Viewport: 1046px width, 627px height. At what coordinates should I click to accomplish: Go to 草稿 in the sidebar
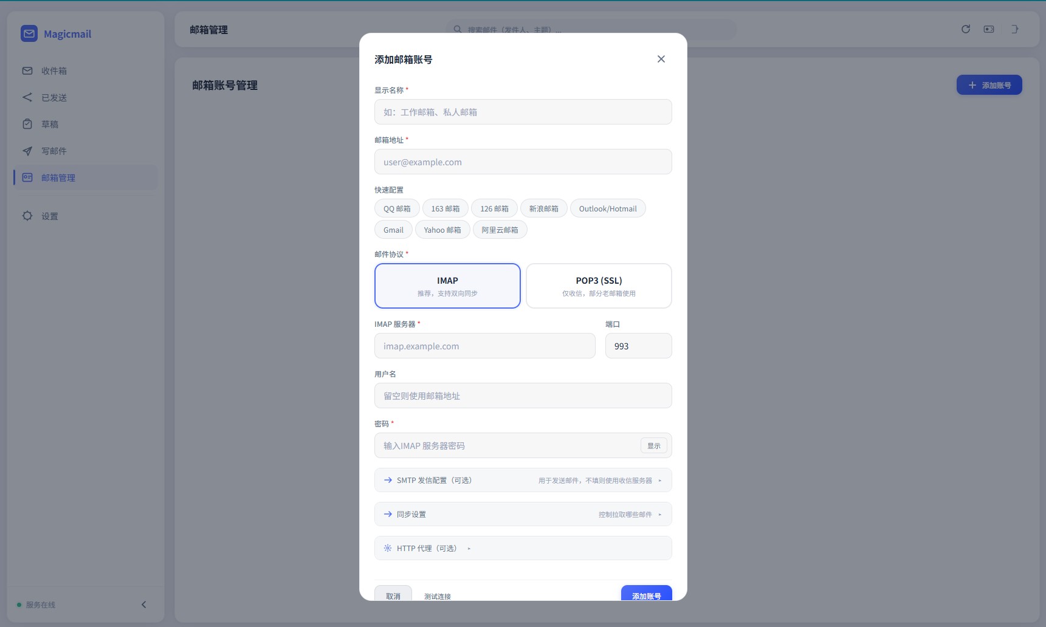click(85, 124)
